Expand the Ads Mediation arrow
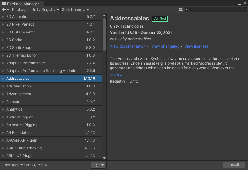The width and height of the screenshot is (248, 170). click(3, 86)
